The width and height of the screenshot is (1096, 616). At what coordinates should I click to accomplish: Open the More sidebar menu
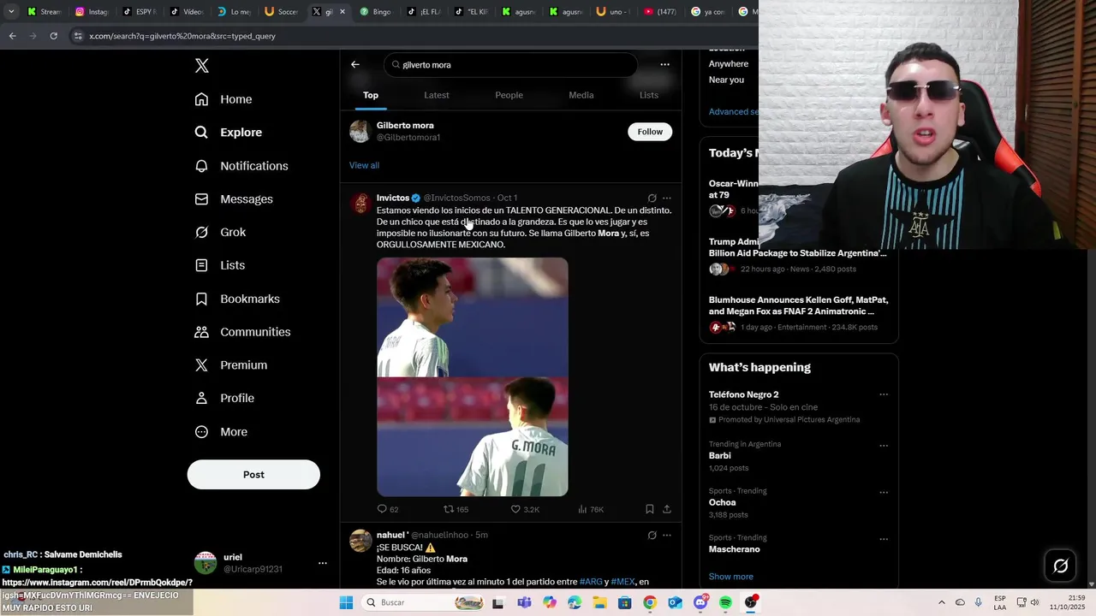(221, 432)
